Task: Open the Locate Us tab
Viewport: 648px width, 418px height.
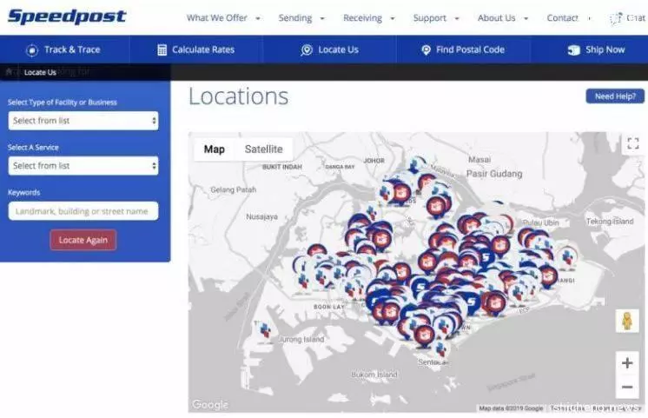Action: [x=329, y=50]
